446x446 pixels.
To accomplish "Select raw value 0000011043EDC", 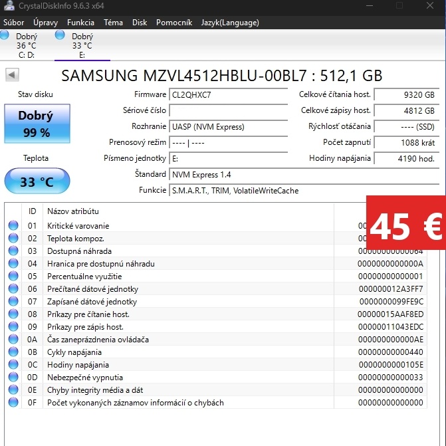I will tap(391, 327).
